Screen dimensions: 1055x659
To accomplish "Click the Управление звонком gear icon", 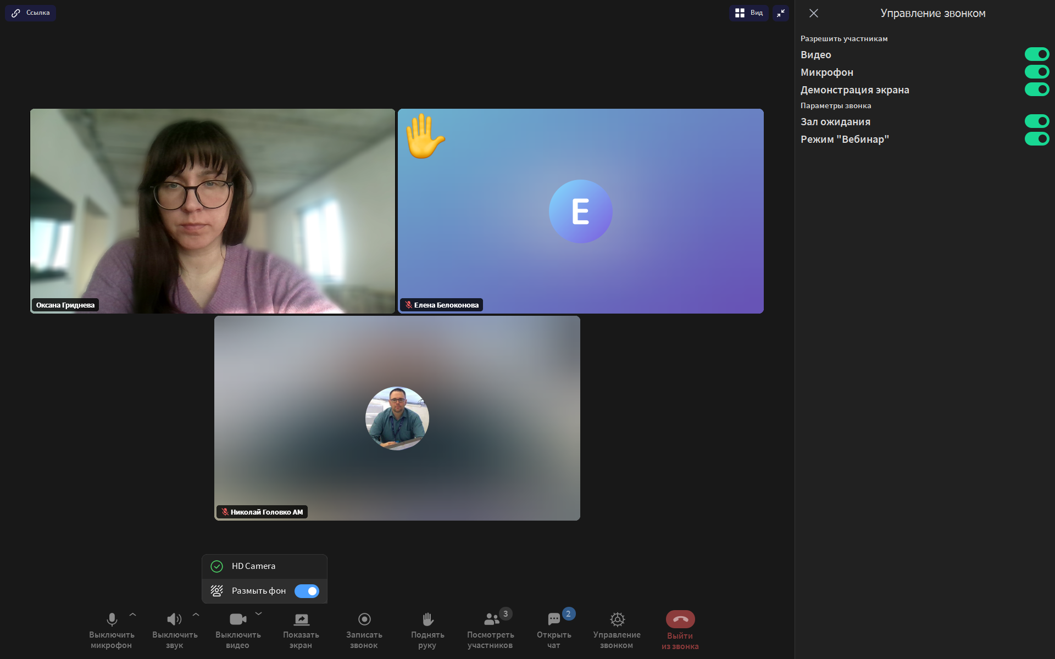I will [617, 619].
